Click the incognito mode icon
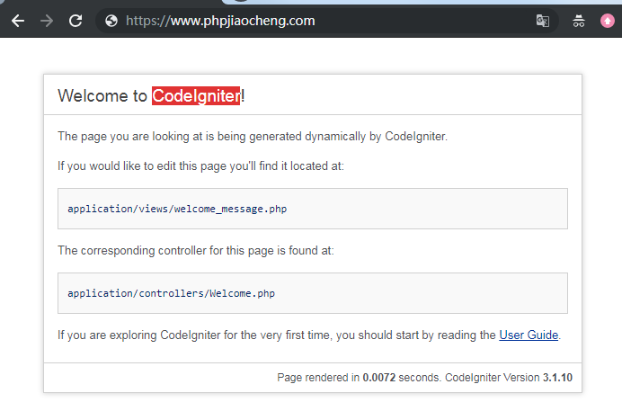This screenshot has width=622, height=420. point(579,21)
